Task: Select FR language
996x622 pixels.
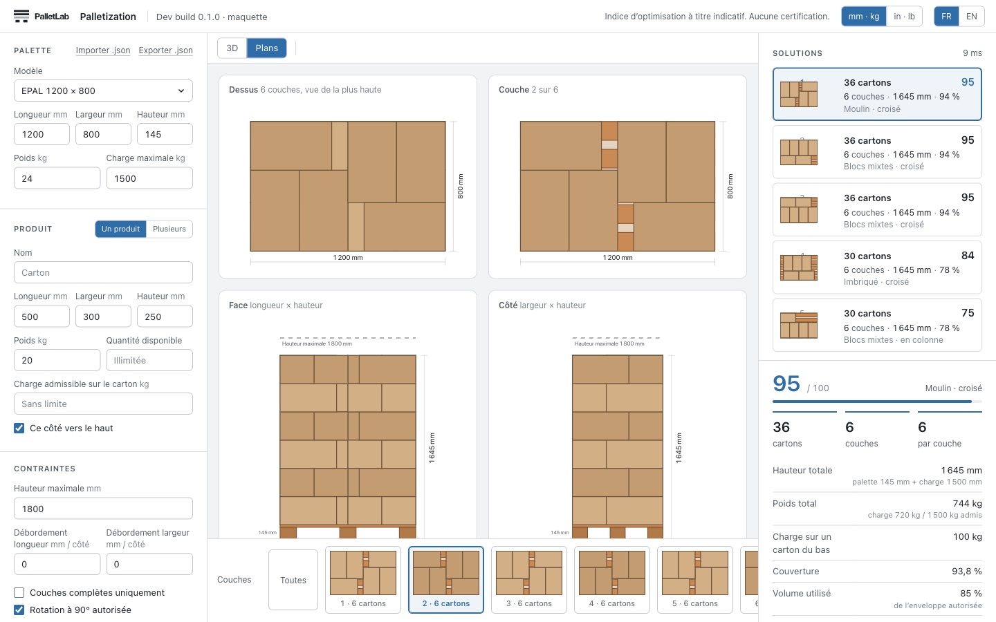Action: pos(946,17)
